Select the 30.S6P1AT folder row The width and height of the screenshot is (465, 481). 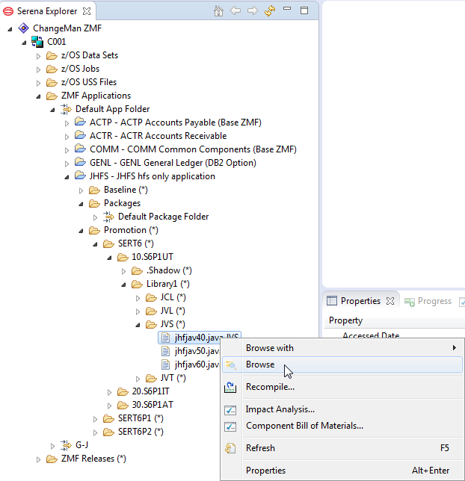click(153, 405)
